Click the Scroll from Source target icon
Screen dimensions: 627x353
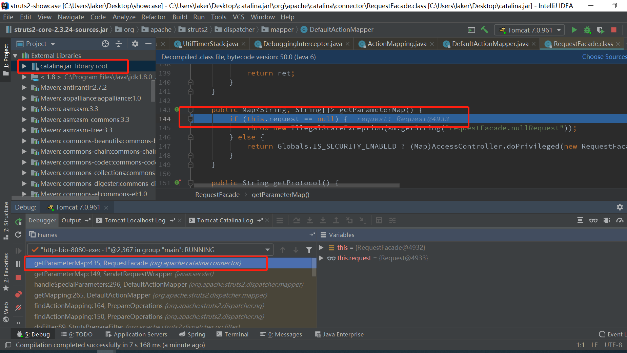105,44
